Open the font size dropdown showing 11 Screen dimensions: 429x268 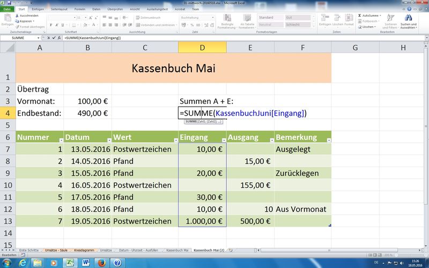point(86,18)
